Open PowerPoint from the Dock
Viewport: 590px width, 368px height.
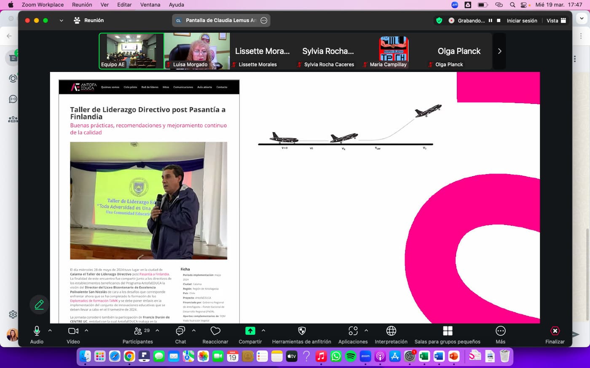pos(453,356)
